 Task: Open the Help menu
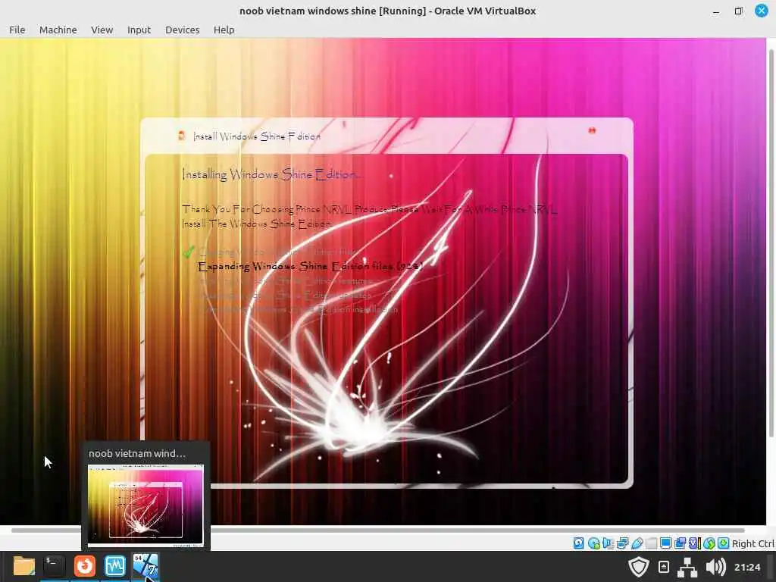[x=224, y=30]
